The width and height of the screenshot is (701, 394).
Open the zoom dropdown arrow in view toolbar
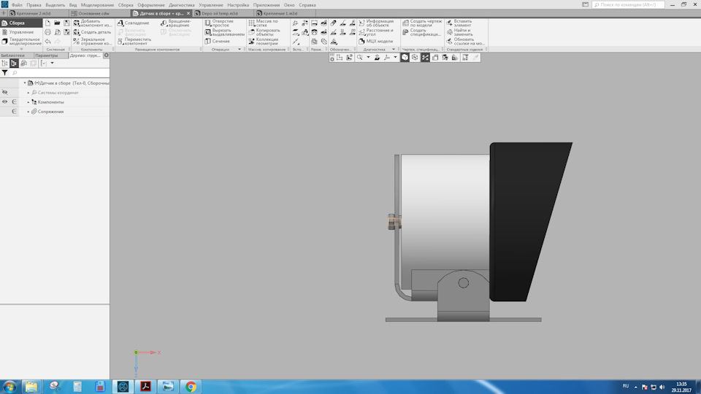(x=369, y=58)
